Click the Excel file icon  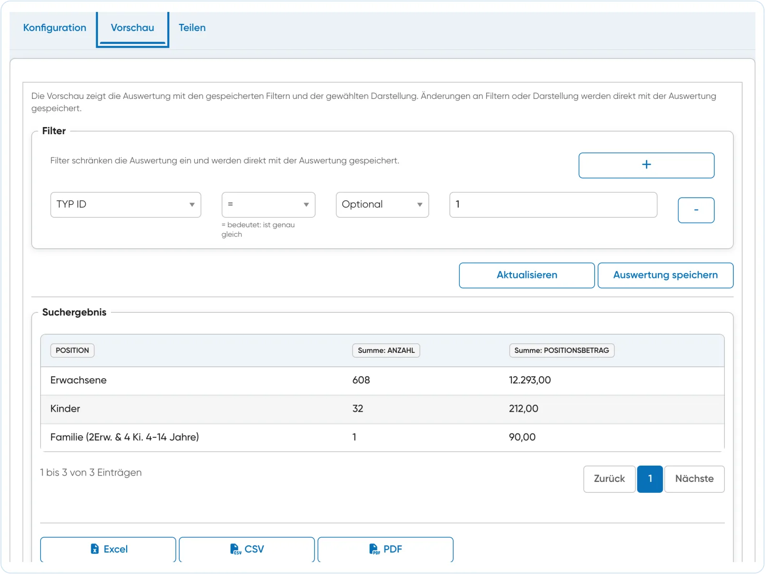[x=95, y=549]
